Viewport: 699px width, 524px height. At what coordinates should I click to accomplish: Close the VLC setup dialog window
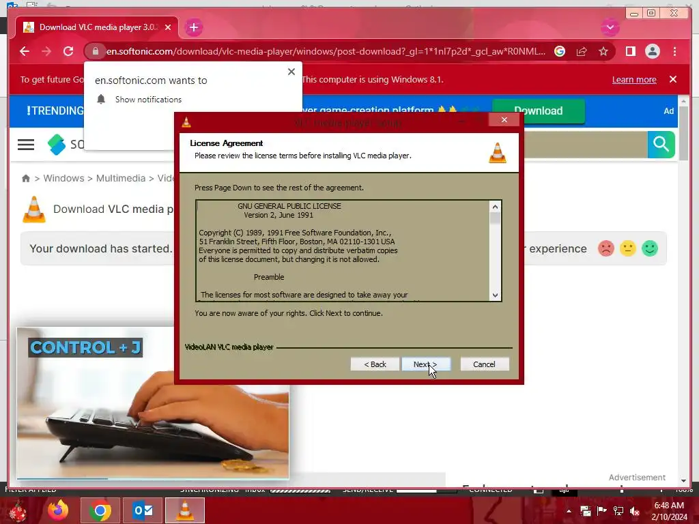click(x=504, y=120)
